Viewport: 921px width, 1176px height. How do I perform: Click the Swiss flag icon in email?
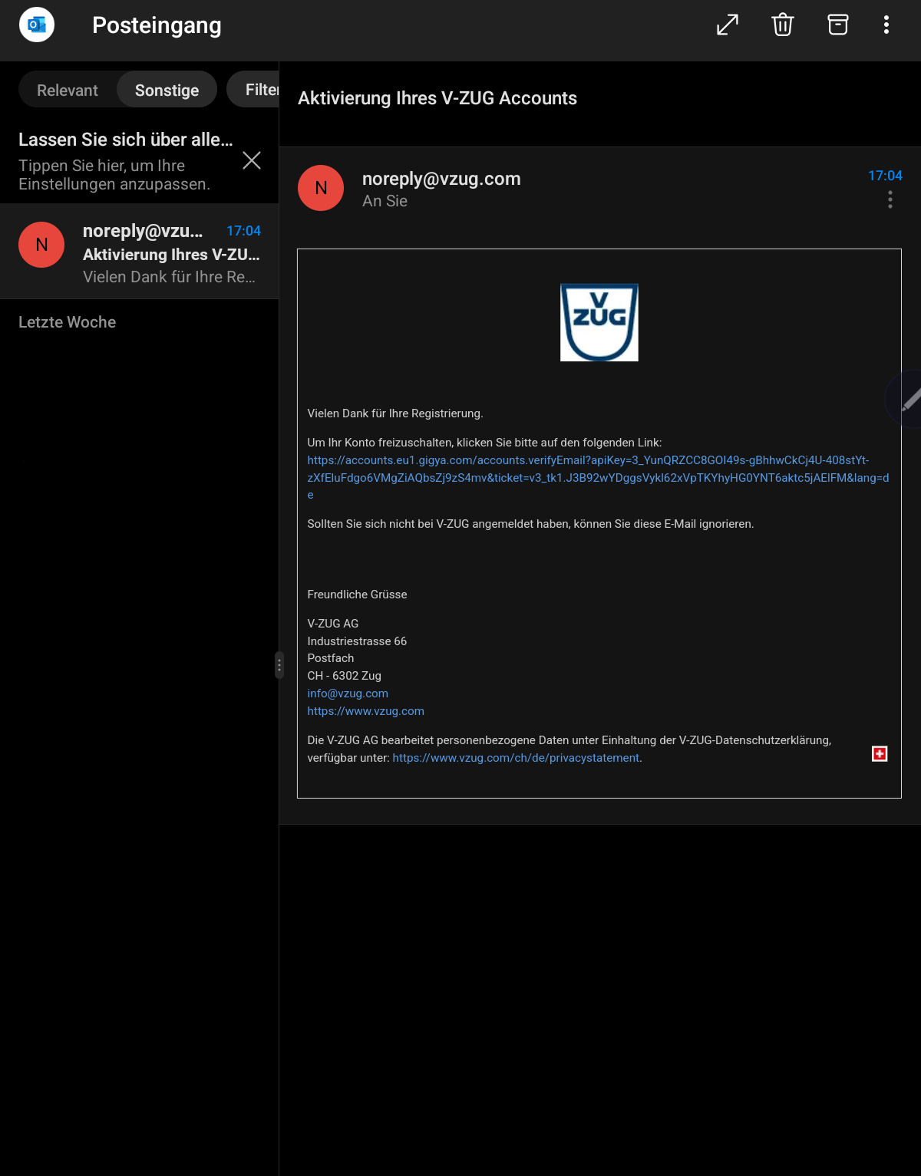(880, 754)
